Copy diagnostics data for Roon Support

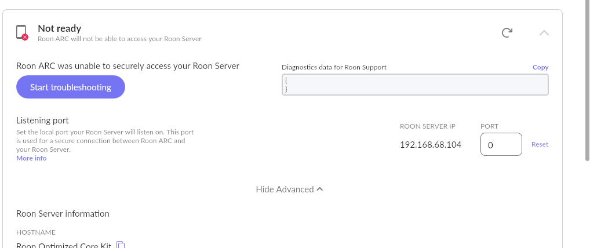(540, 67)
